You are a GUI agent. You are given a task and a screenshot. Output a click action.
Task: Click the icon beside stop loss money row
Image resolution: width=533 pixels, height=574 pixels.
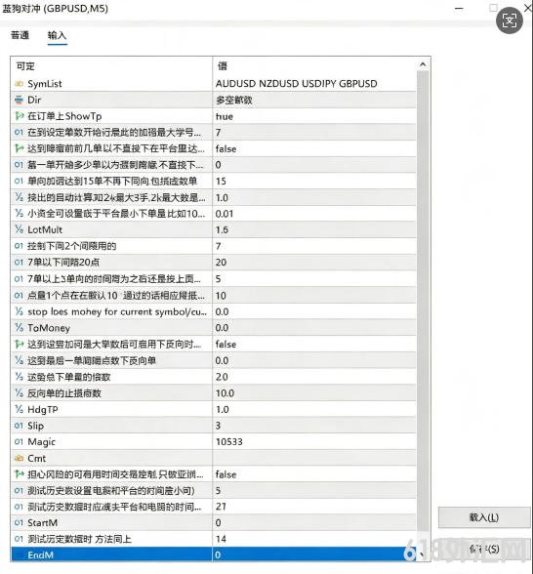tap(19, 311)
